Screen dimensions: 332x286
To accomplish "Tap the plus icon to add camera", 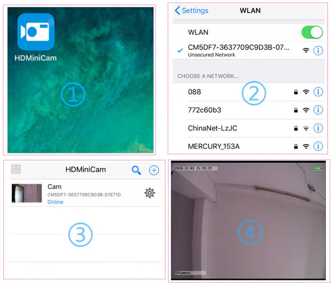I will (154, 170).
